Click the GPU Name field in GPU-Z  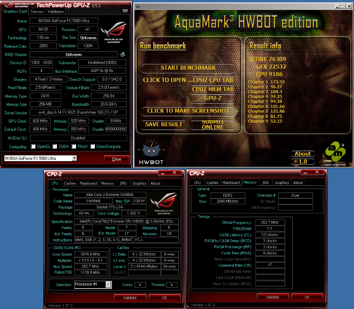64,21
